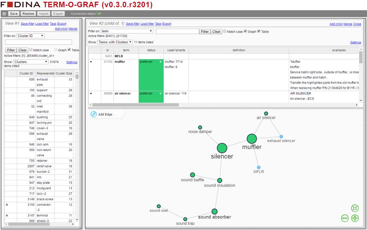Click the View #2 filter text field
This screenshot has width=367, height=230.
coord(177,31)
